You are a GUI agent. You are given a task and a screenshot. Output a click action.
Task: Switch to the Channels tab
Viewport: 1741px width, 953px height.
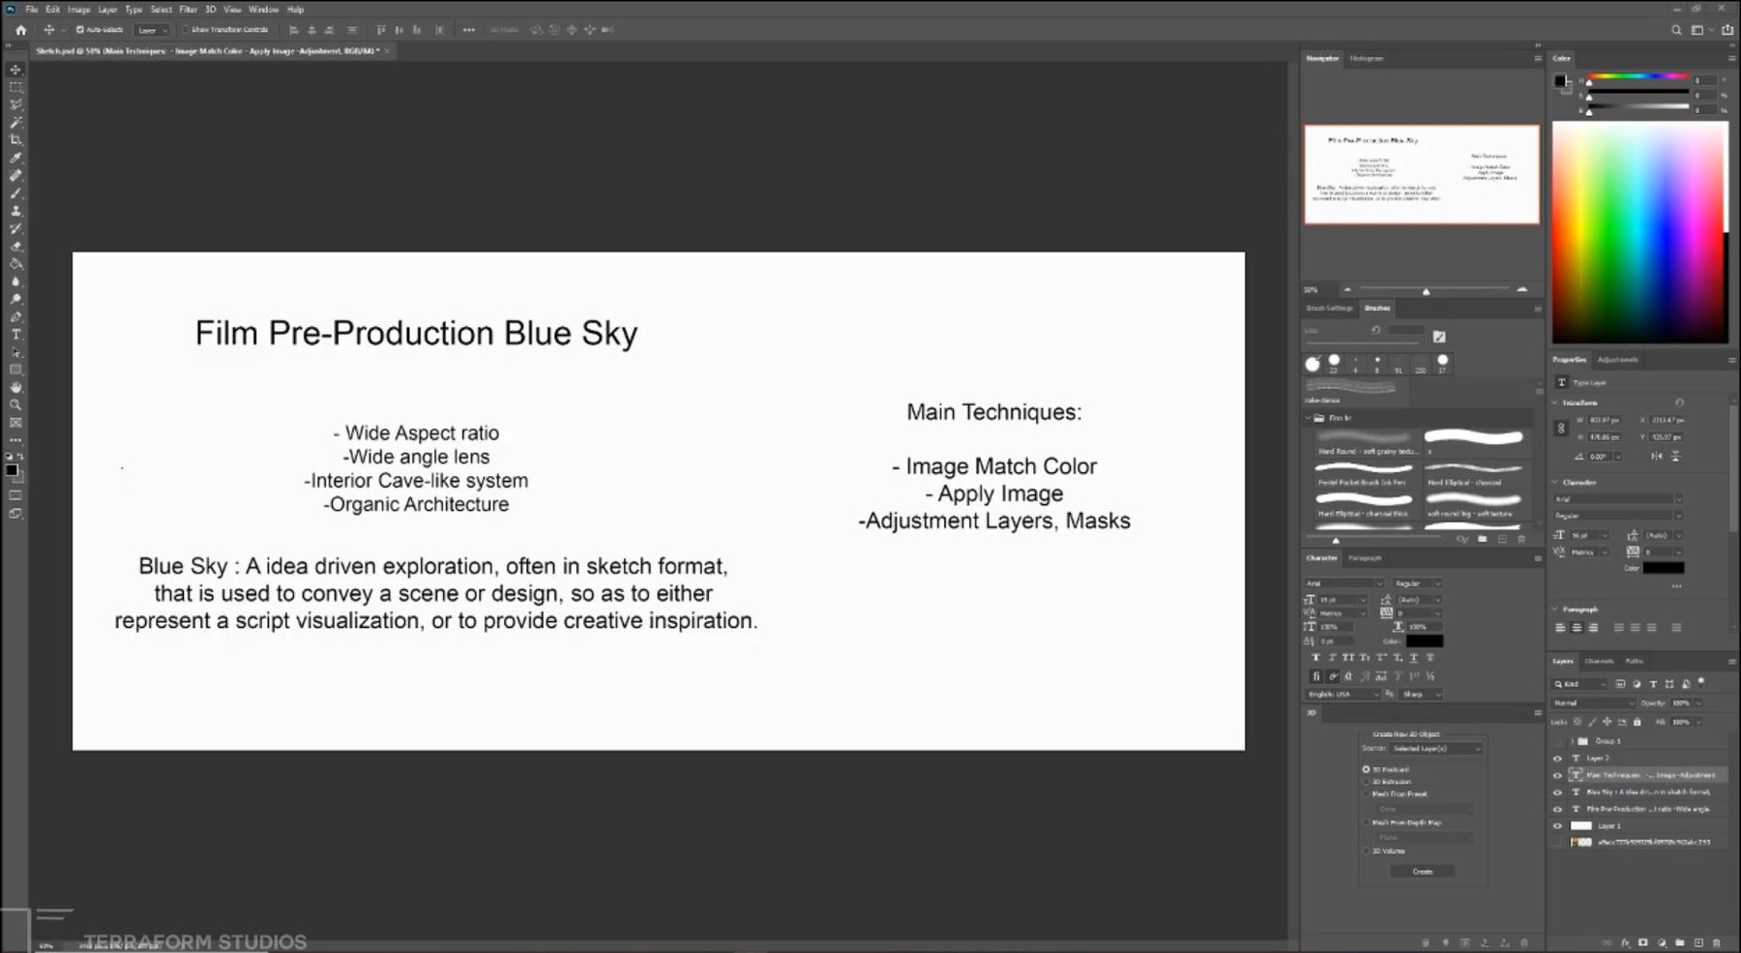click(x=1600, y=661)
